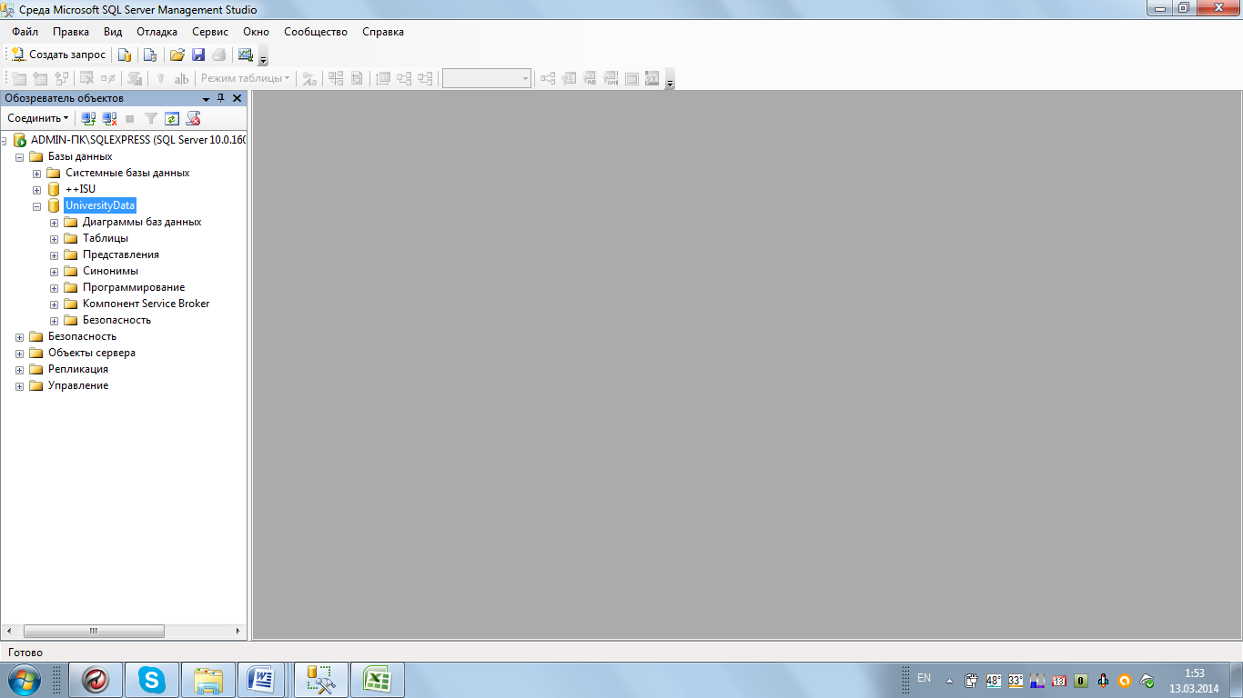1243x698 pixels.
Task: Click the script with red cross icon
Action: pyautogui.click(x=192, y=118)
